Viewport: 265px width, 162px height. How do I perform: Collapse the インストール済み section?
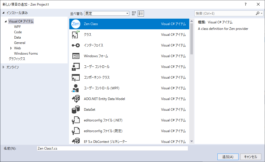[x=3, y=13]
